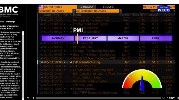Screen dimensions: 179x100
Task: Click the relevance icon on Chicago Purchasing Manager row
Action: 71,51
